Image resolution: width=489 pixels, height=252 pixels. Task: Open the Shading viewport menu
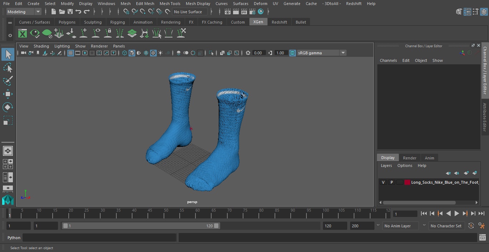[x=41, y=46]
